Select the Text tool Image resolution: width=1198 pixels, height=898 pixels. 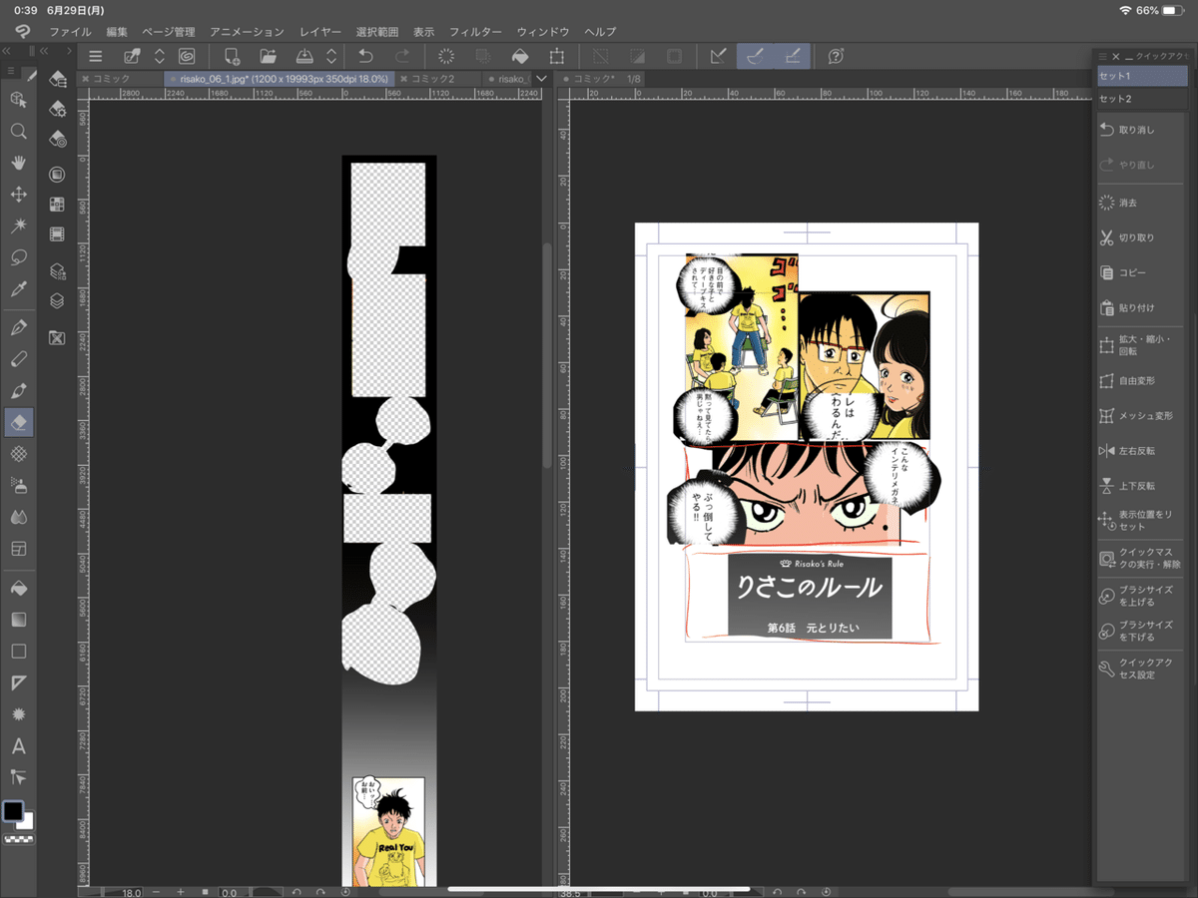[18, 746]
